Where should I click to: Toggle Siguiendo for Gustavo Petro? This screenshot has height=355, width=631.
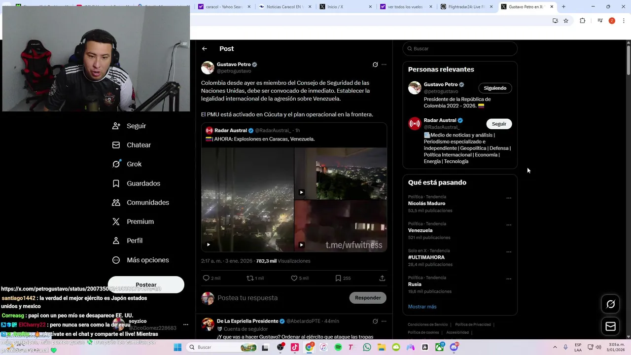point(495,88)
